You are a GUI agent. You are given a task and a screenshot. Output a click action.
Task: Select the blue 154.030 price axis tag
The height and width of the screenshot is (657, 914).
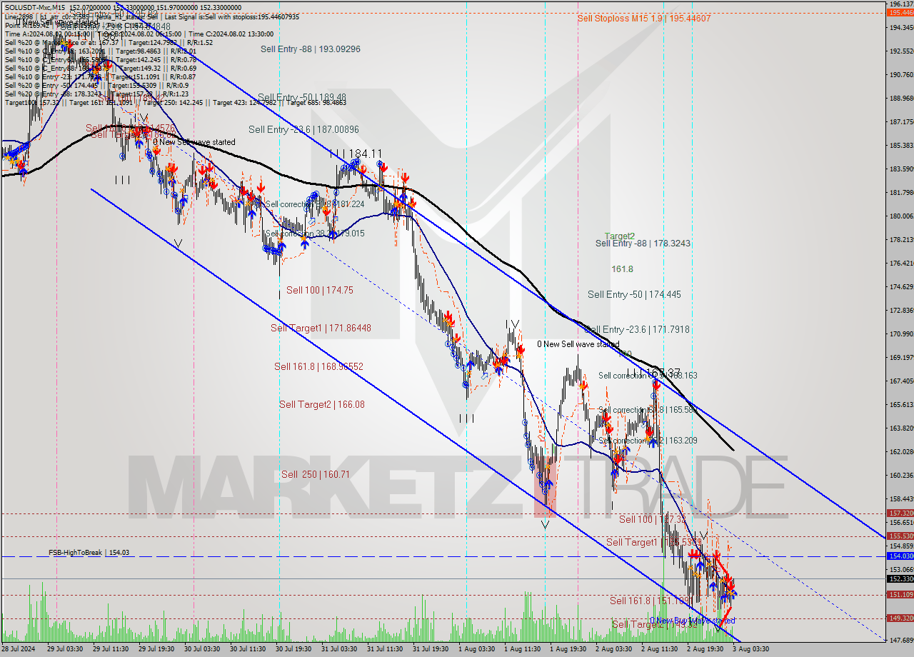900,556
